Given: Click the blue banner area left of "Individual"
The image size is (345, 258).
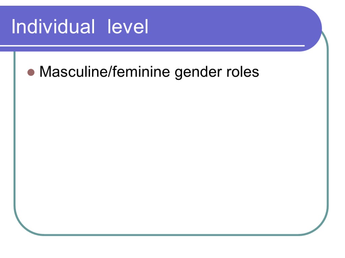Looking at the screenshot, I should [5, 27].
